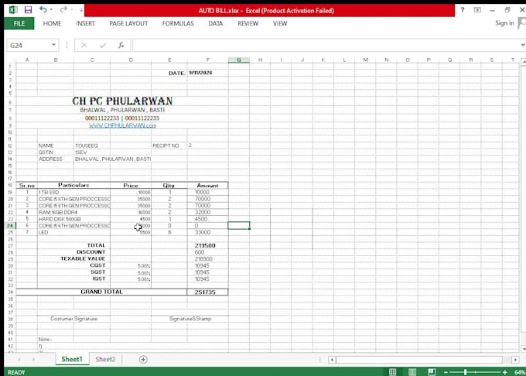Select the DATE: label cell
Viewport: 526px width, 376px height.
click(x=177, y=73)
